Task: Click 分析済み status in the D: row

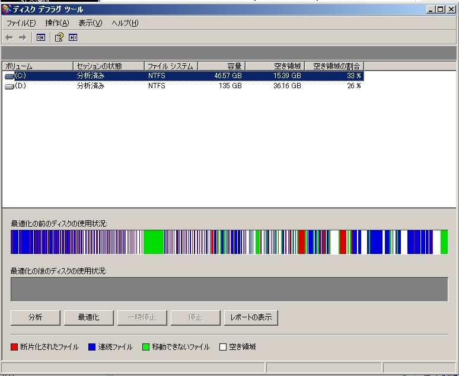Action: [x=91, y=86]
